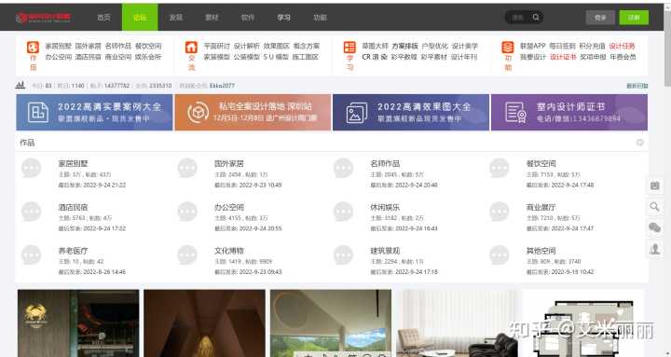Open the 联盟APP link under 功能
Screen dimensions: 671x357
click(x=533, y=46)
